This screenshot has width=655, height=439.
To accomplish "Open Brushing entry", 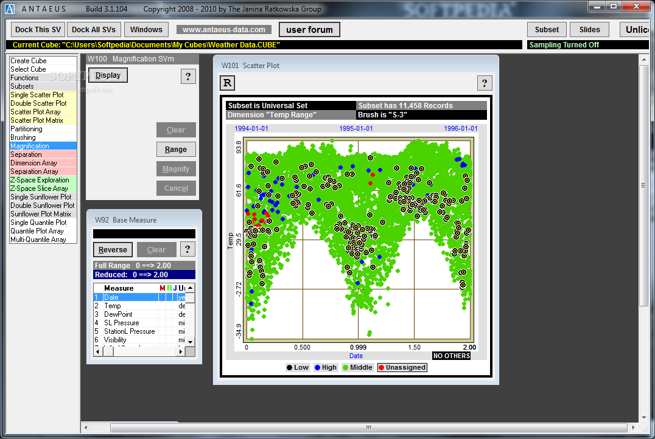I will (43, 137).
